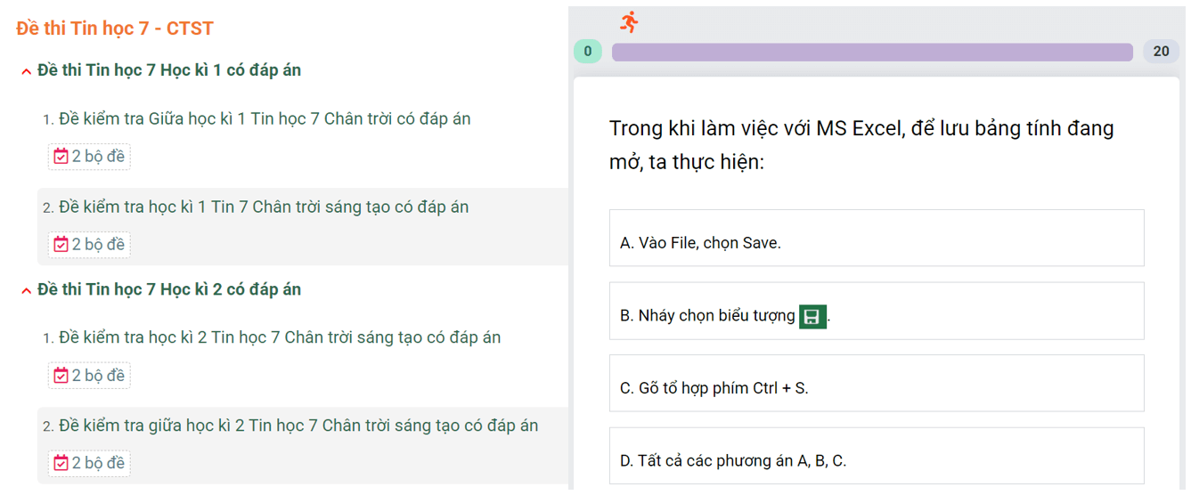Click calendar icon under giữa học kì 2 exam
Screen dimensions: 1191x495
[61, 463]
